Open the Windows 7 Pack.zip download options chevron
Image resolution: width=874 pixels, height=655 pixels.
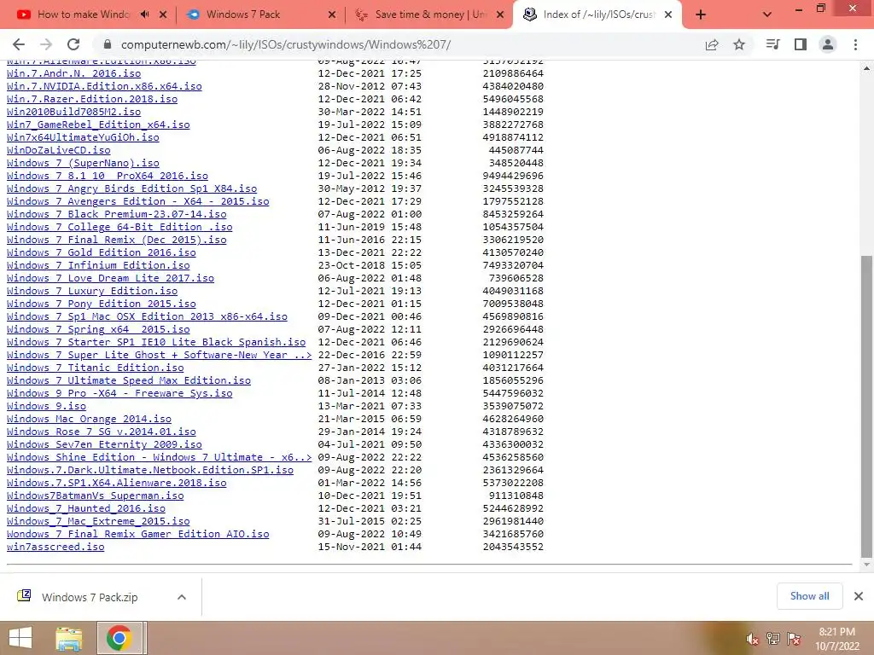coord(182,597)
